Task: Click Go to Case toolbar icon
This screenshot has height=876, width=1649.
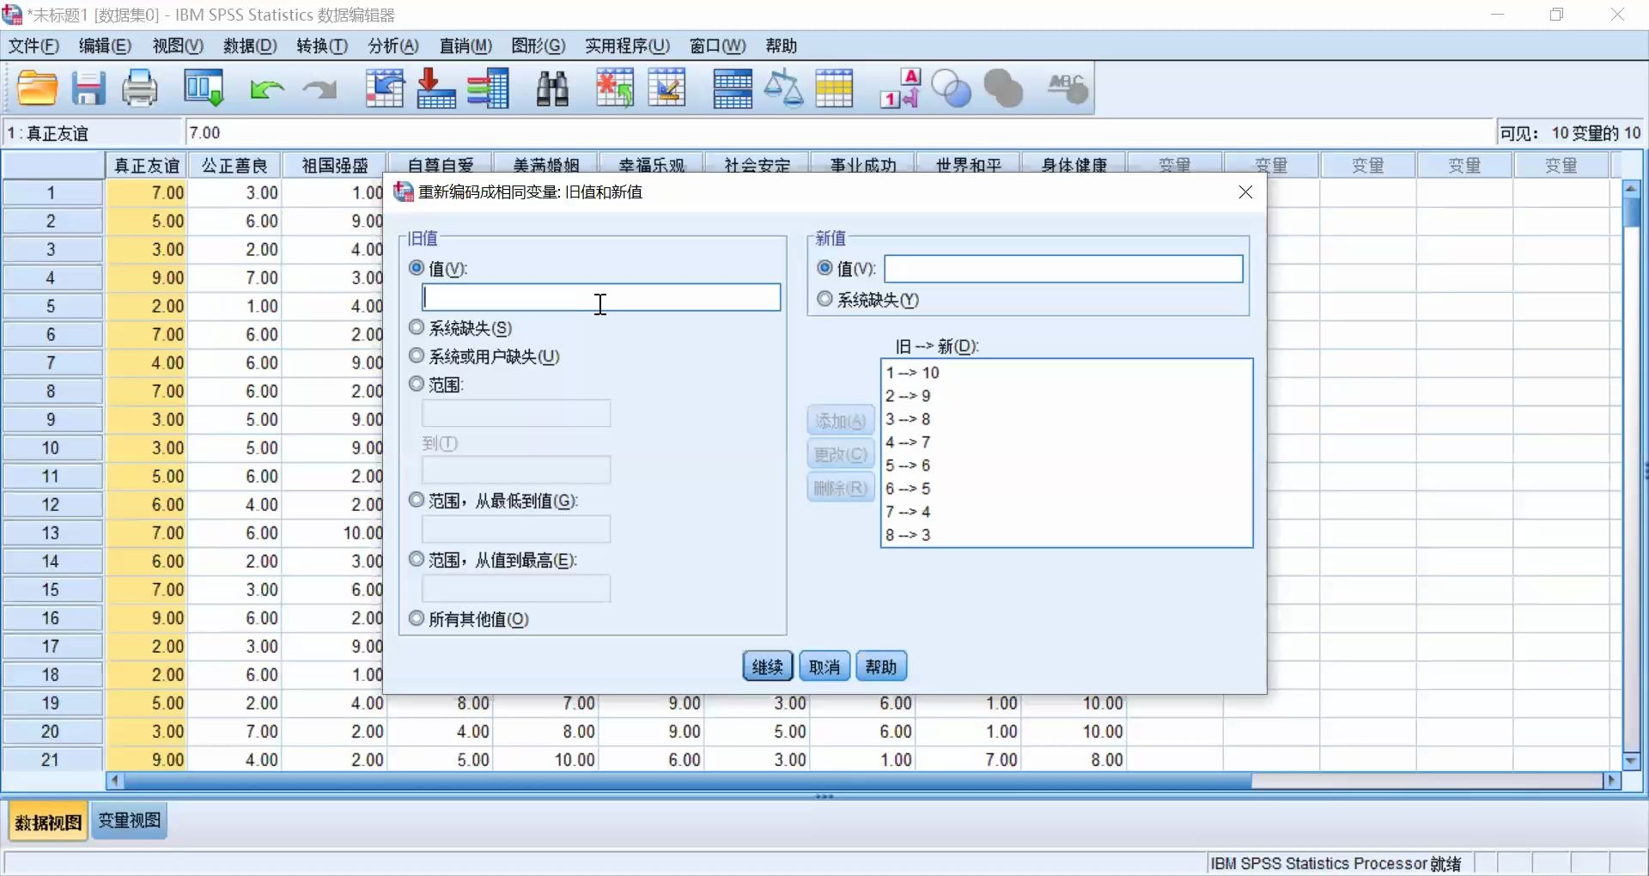Action: (x=384, y=88)
